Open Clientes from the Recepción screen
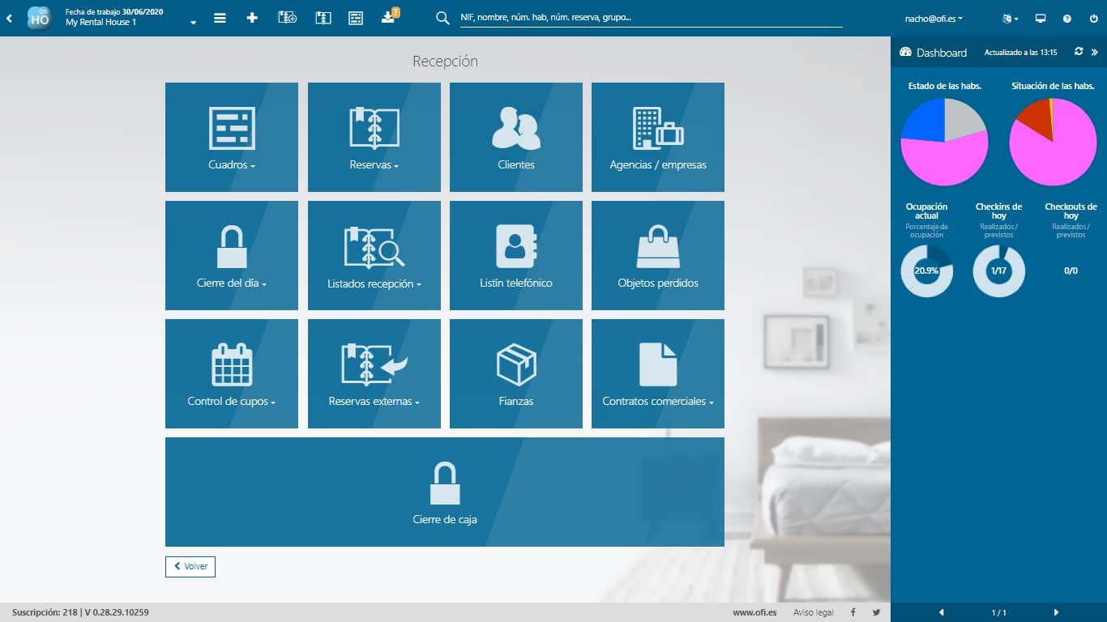This screenshot has width=1107, height=622. pyautogui.click(x=515, y=137)
